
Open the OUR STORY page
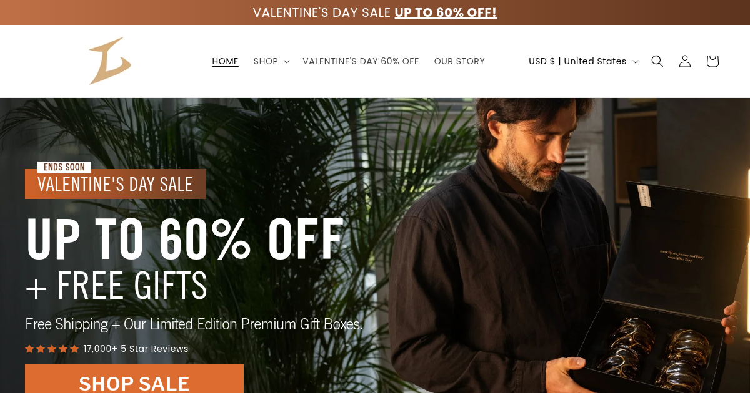459,61
